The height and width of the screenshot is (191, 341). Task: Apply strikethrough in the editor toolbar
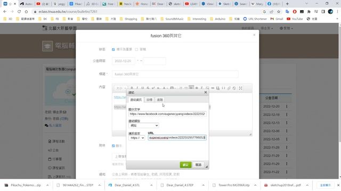tap(148, 88)
